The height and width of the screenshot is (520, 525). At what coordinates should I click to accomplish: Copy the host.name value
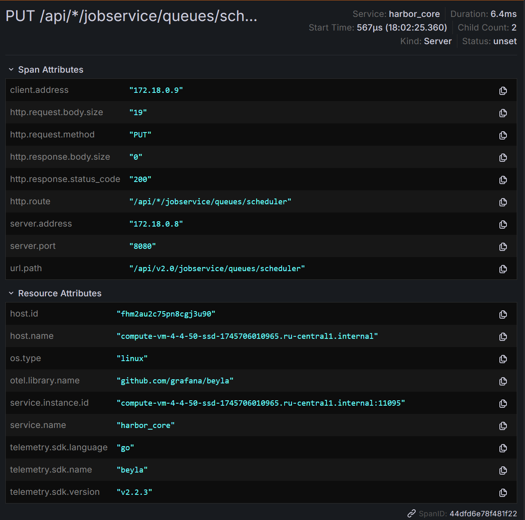[x=503, y=337]
